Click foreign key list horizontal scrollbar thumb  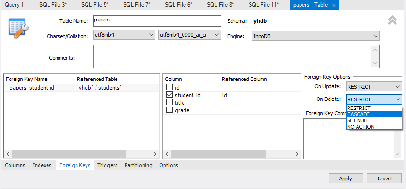point(68,154)
